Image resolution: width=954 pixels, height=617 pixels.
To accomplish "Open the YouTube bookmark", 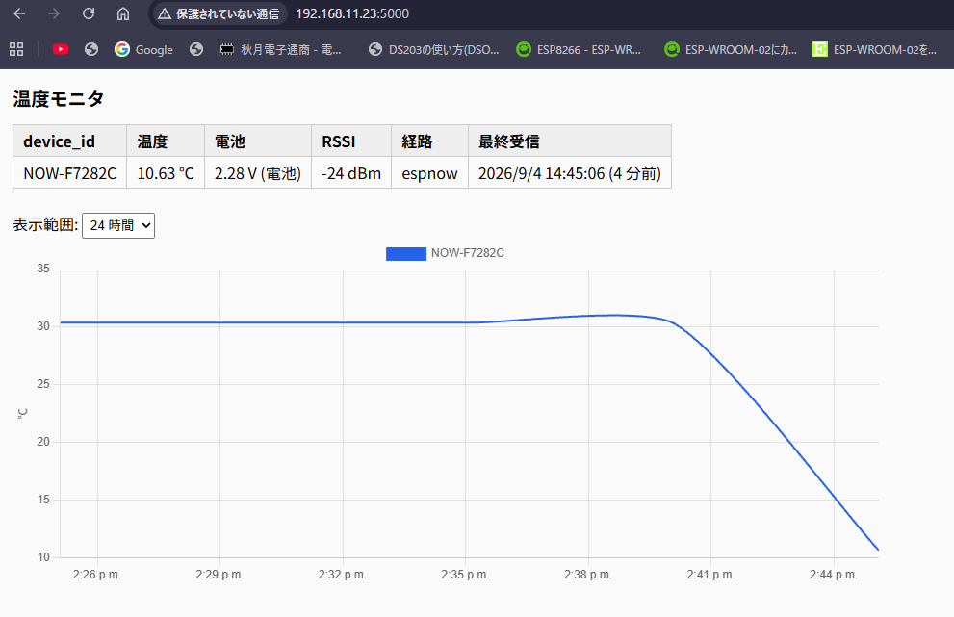I will 61,49.
